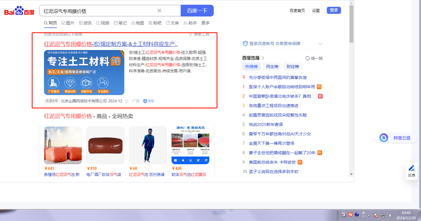Open hot topic 美国前总统吉米·卡特逝世

272,162
